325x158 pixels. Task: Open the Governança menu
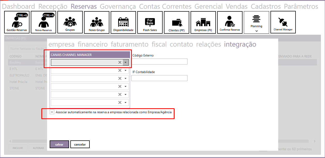(118, 6)
